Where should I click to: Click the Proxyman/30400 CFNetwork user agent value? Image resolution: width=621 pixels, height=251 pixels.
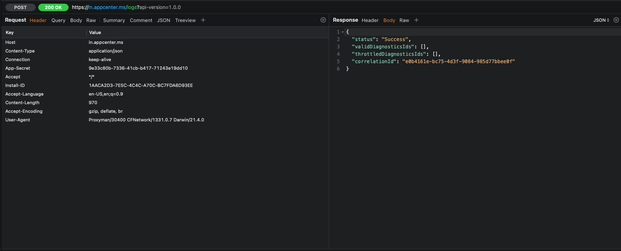point(146,120)
